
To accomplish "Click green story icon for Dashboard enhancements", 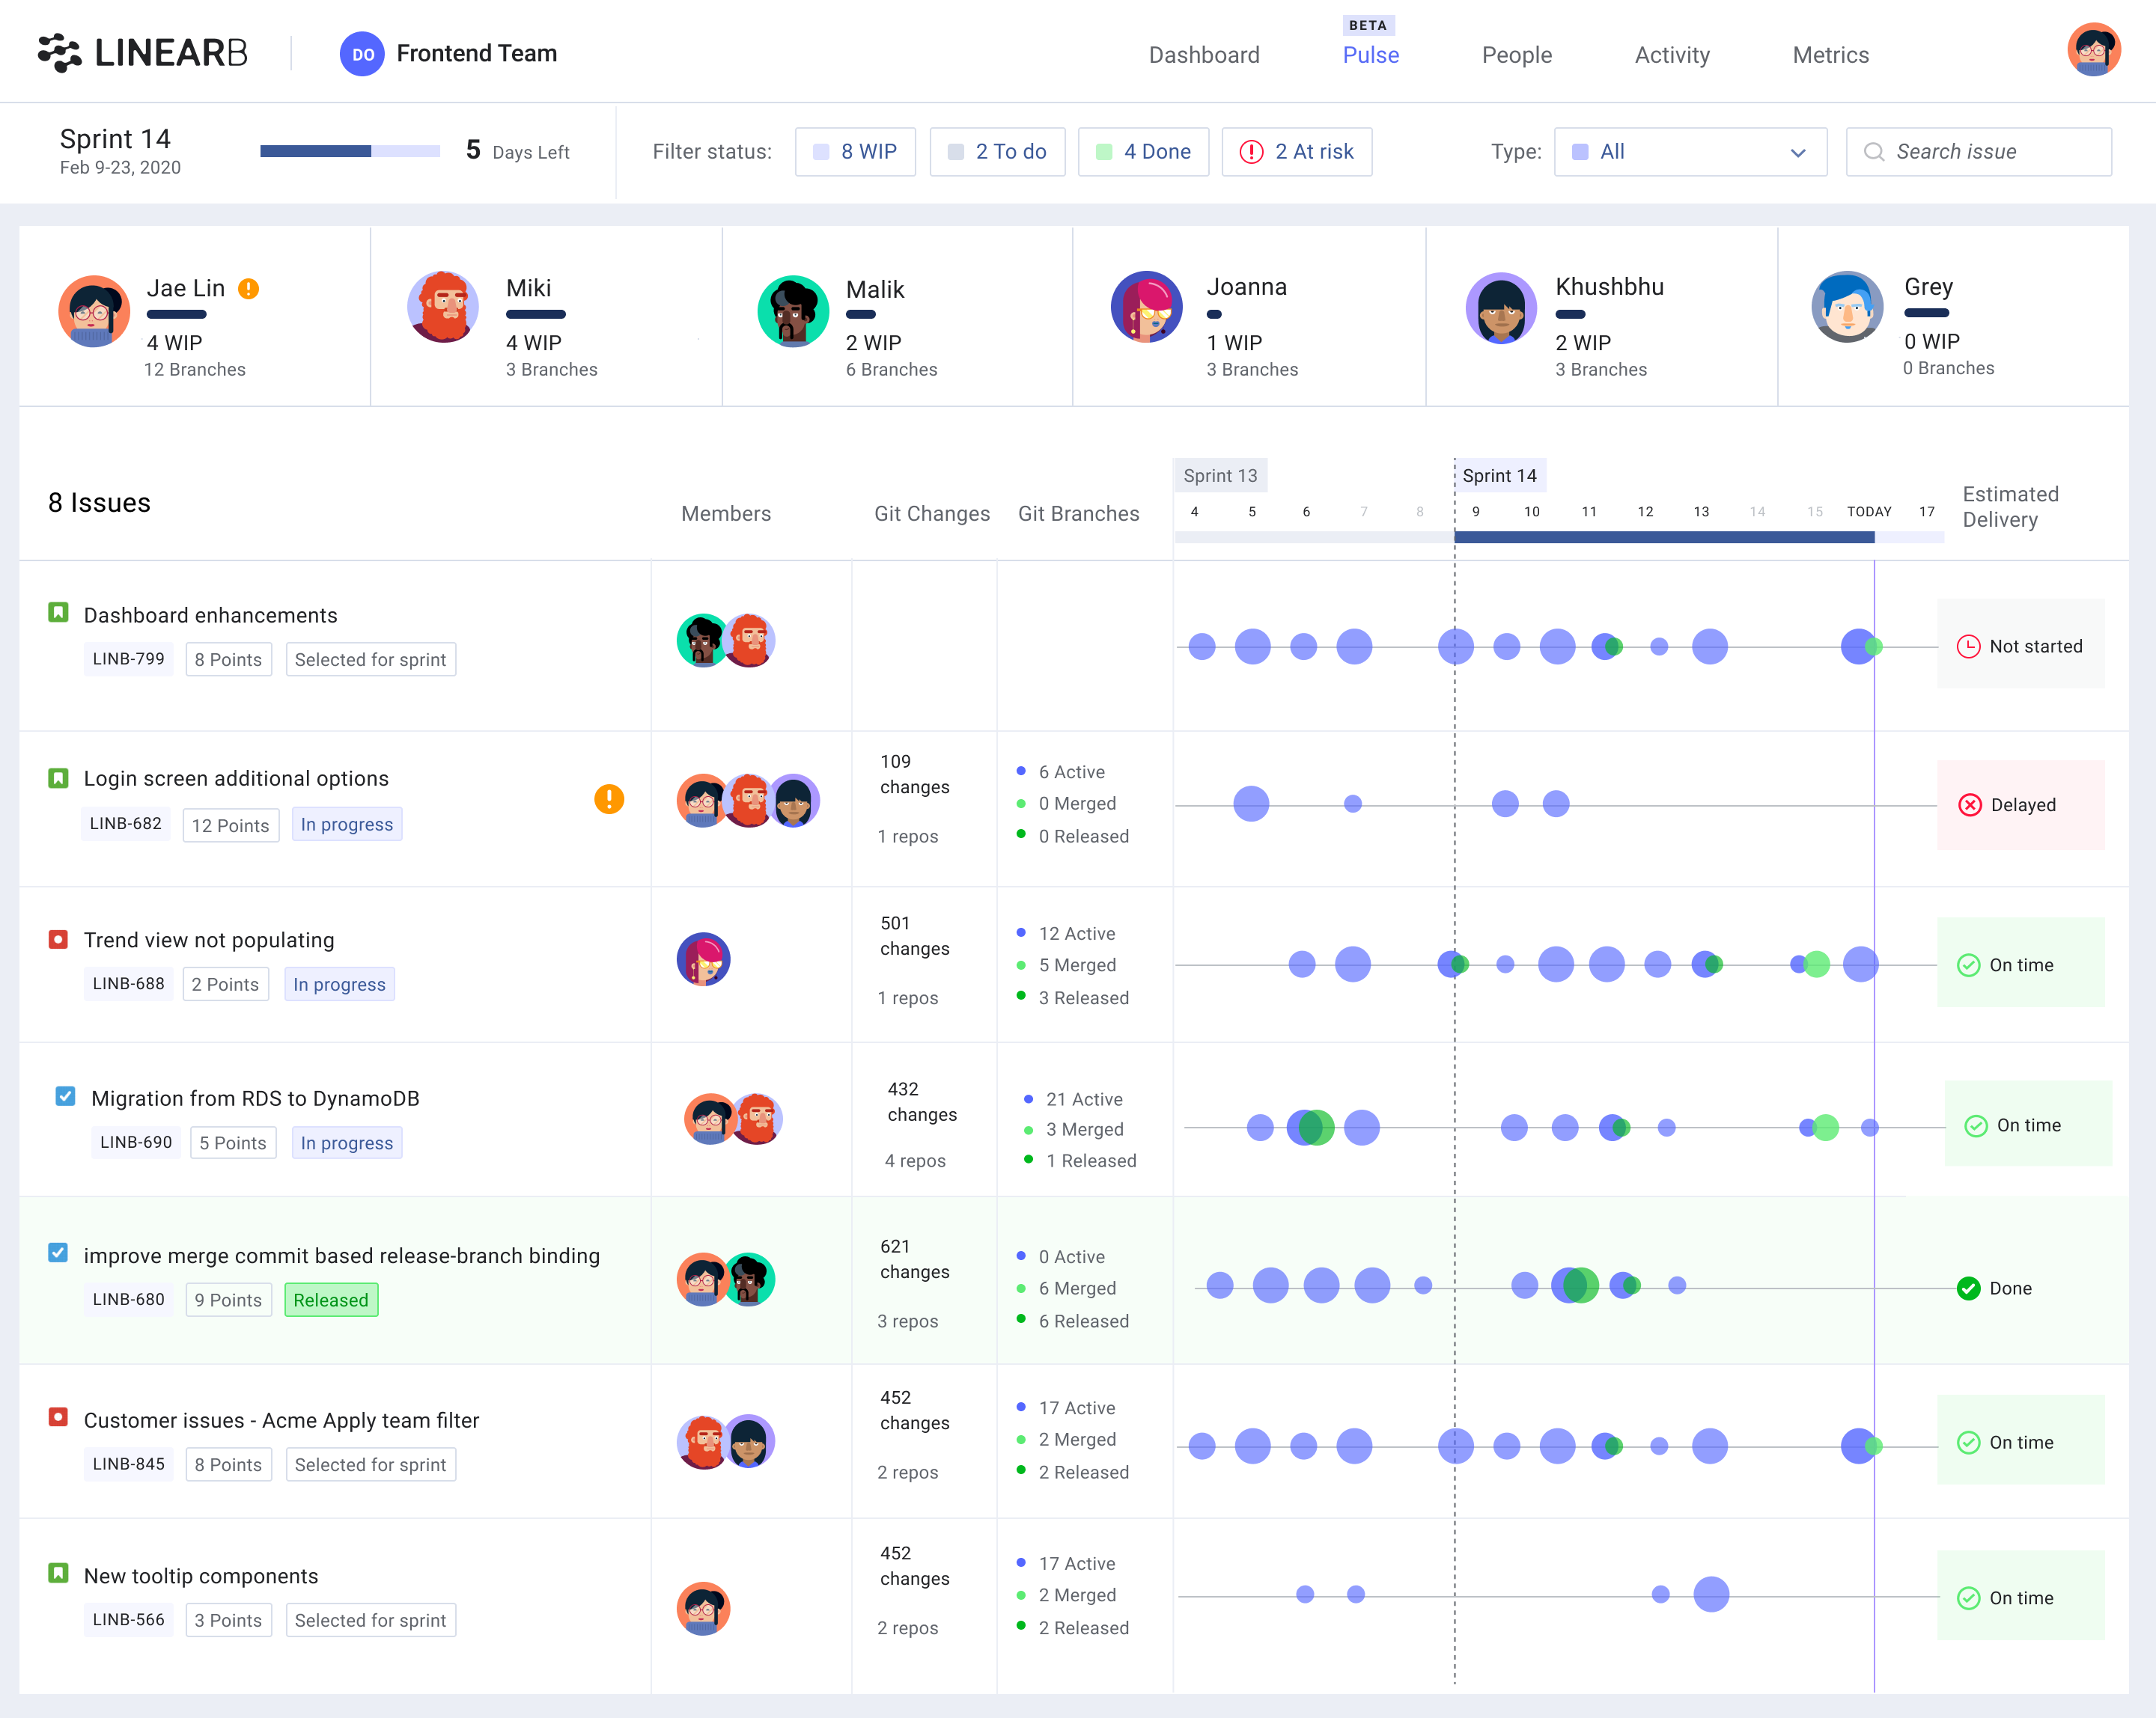I will (x=58, y=613).
